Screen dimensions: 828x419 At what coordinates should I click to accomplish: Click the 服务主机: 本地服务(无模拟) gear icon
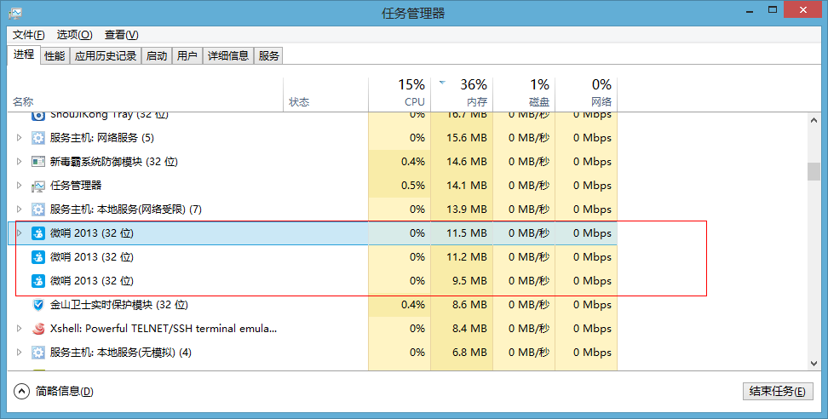pos(38,353)
